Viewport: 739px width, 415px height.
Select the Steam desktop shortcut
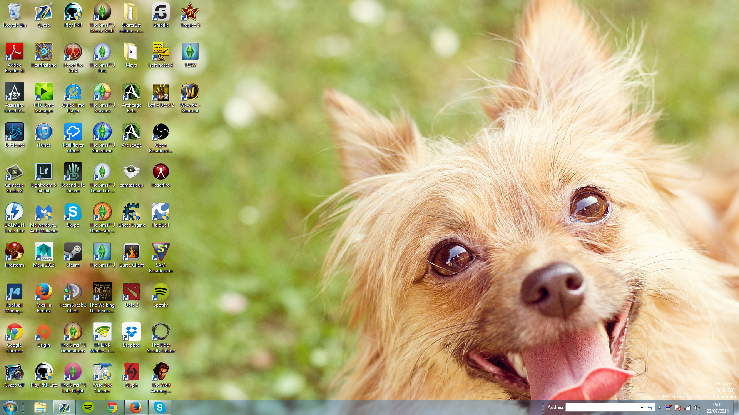point(73,255)
